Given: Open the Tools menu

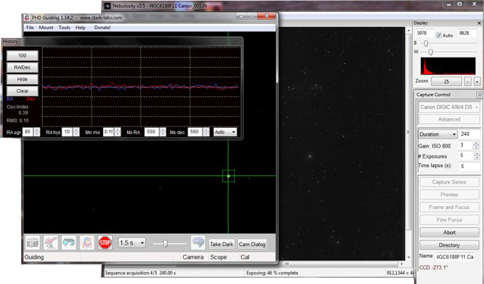Looking at the screenshot, I should click(64, 28).
